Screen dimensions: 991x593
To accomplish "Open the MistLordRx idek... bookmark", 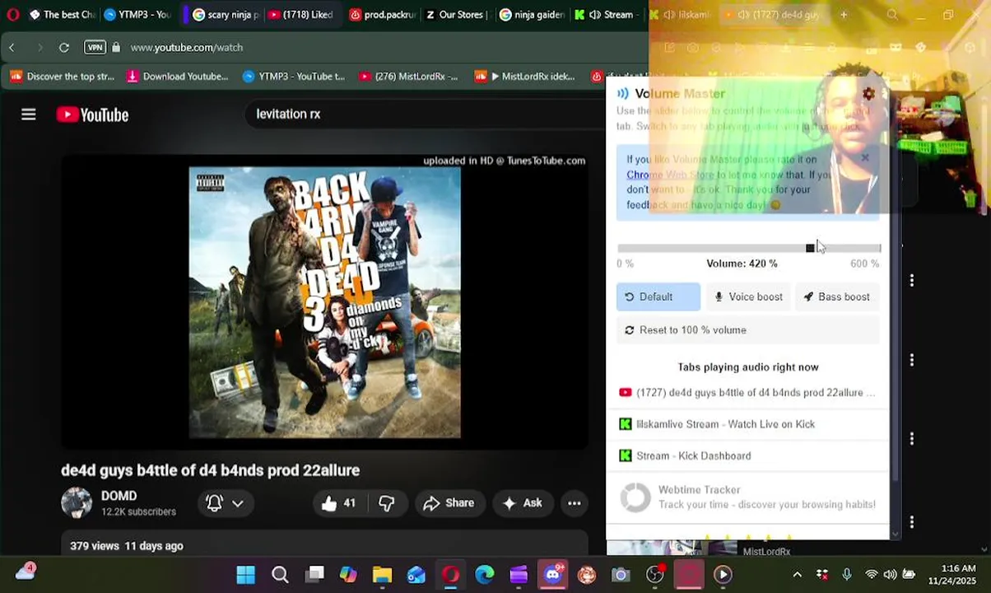I will [525, 77].
